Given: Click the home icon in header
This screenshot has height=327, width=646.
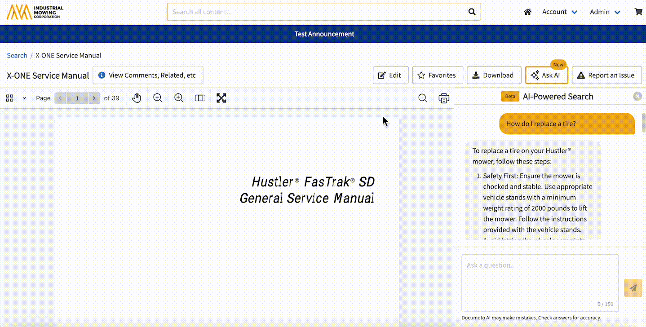Looking at the screenshot, I should pyautogui.click(x=528, y=12).
